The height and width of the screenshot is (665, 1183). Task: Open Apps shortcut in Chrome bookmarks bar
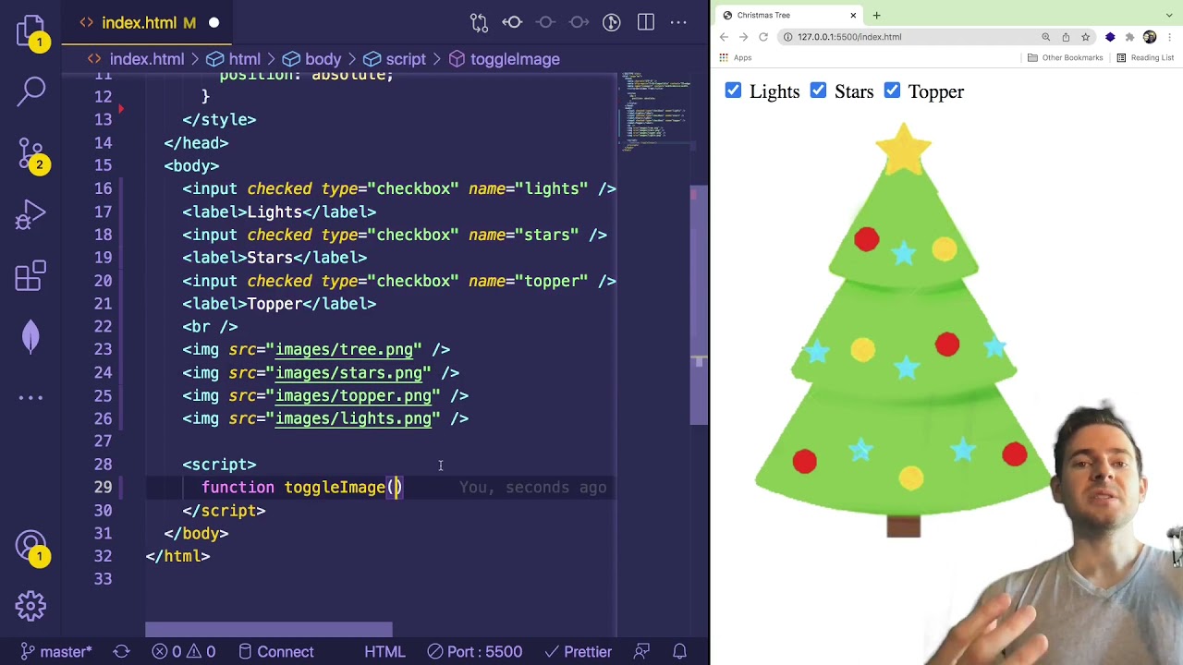tap(734, 57)
